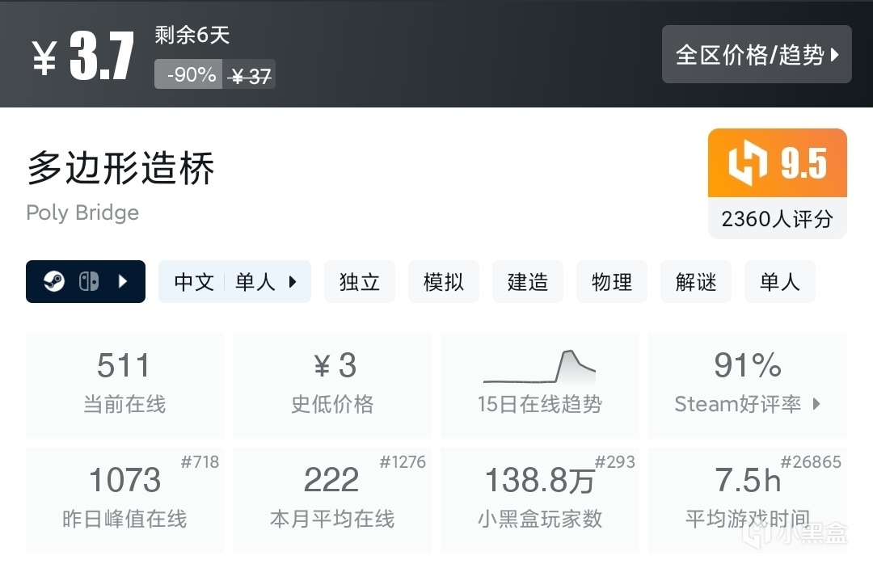View the 小黑盒玩家数 138.8万 card
Image resolution: width=873 pixels, height=564 pixels.
(540, 499)
